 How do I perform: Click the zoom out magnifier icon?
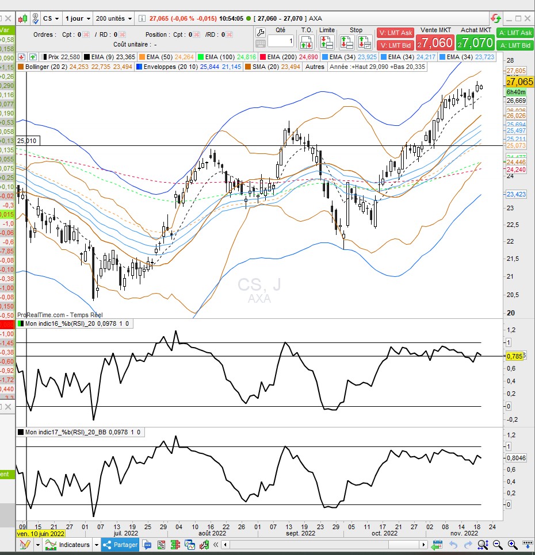[498, 545]
